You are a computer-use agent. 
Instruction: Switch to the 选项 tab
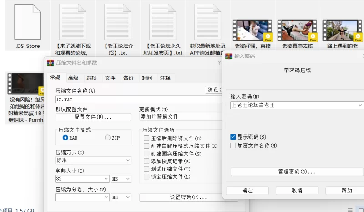pyautogui.click(x=92, y=78)
